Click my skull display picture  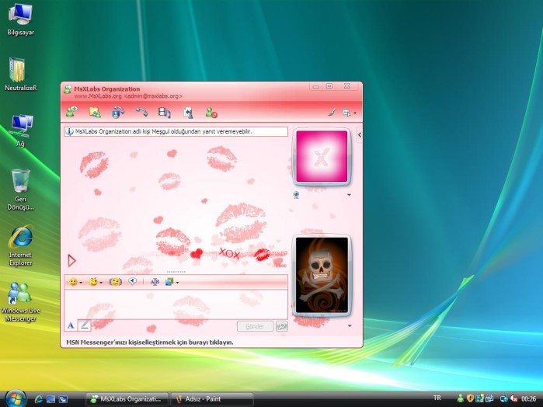point(322,275)
